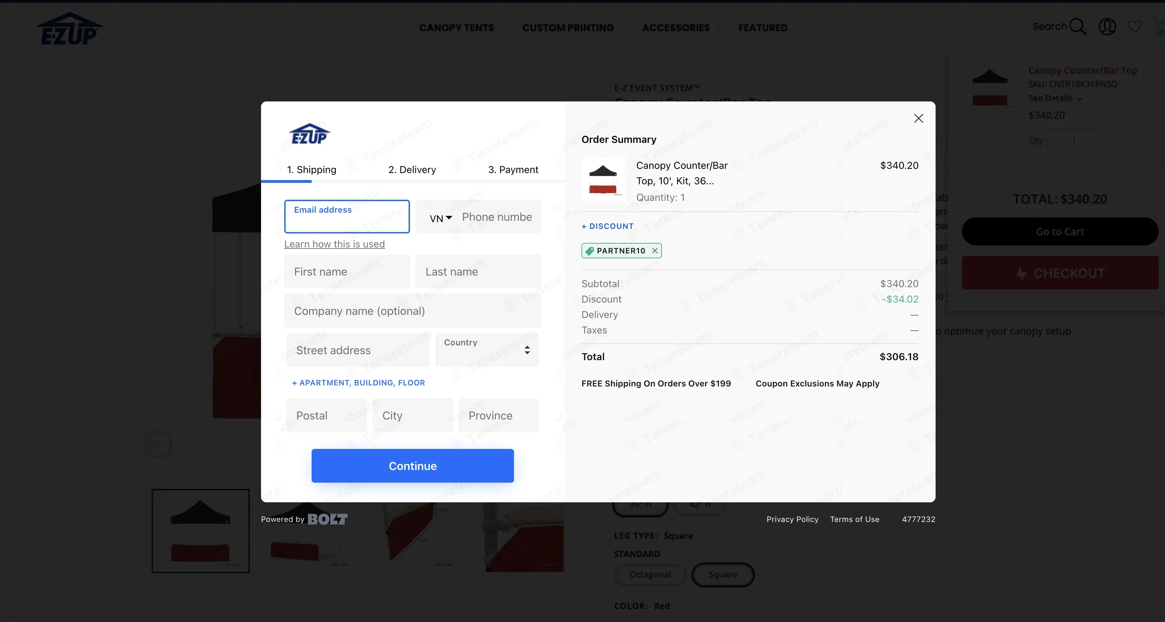1165x622 pixels.
Task: Select the Octagonal leg type option
Action: coord(650,574)
